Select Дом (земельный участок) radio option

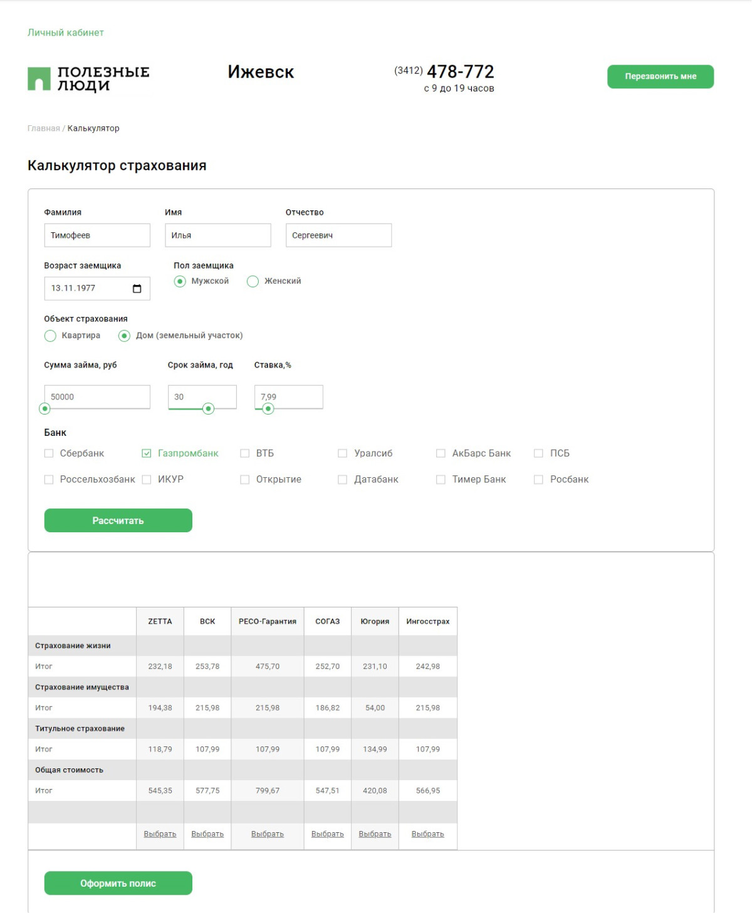[x=124, y=336]
